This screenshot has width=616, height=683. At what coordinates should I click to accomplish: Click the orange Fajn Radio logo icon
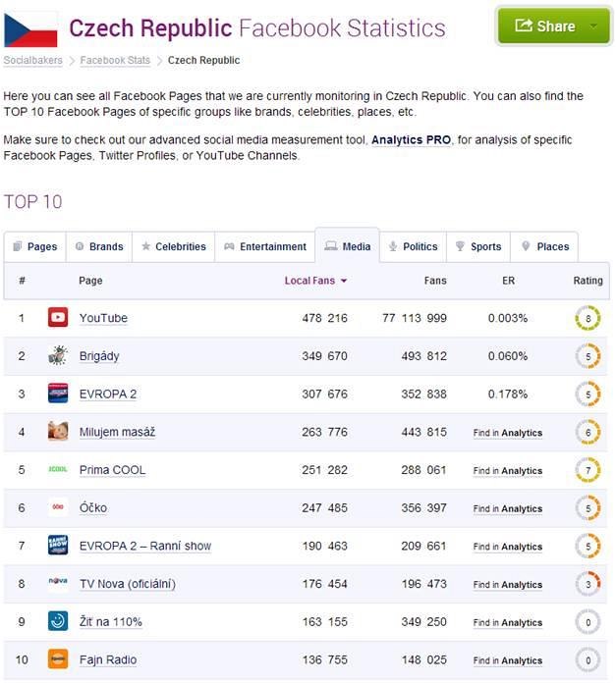(58, 659)
